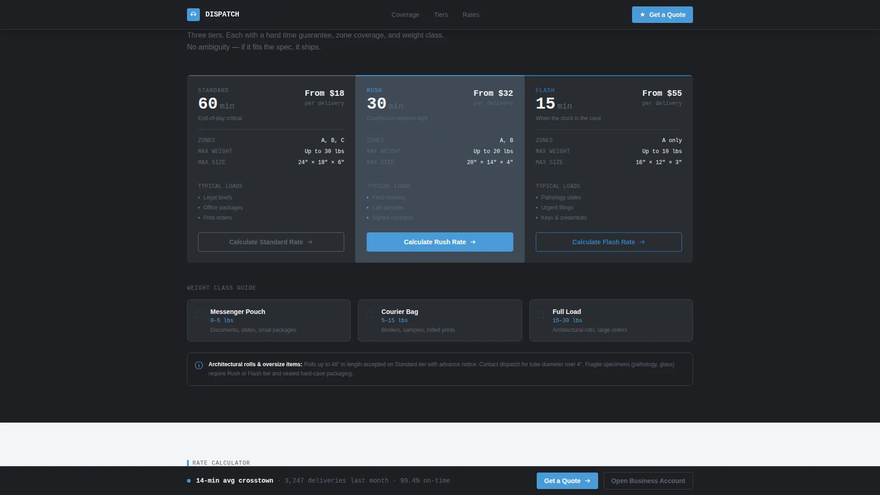Click Courthouse-window tight tagline
The height and width of the screenshot is (495, 880).
(397, 118)
